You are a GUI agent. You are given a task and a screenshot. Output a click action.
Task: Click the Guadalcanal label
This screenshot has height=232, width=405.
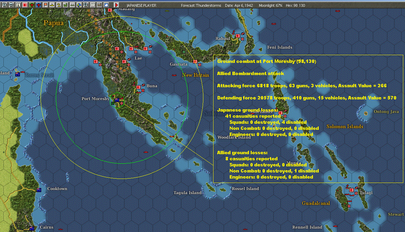[x=316, y=203]
